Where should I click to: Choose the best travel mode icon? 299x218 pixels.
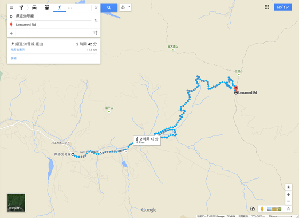(x=21, y=7)
